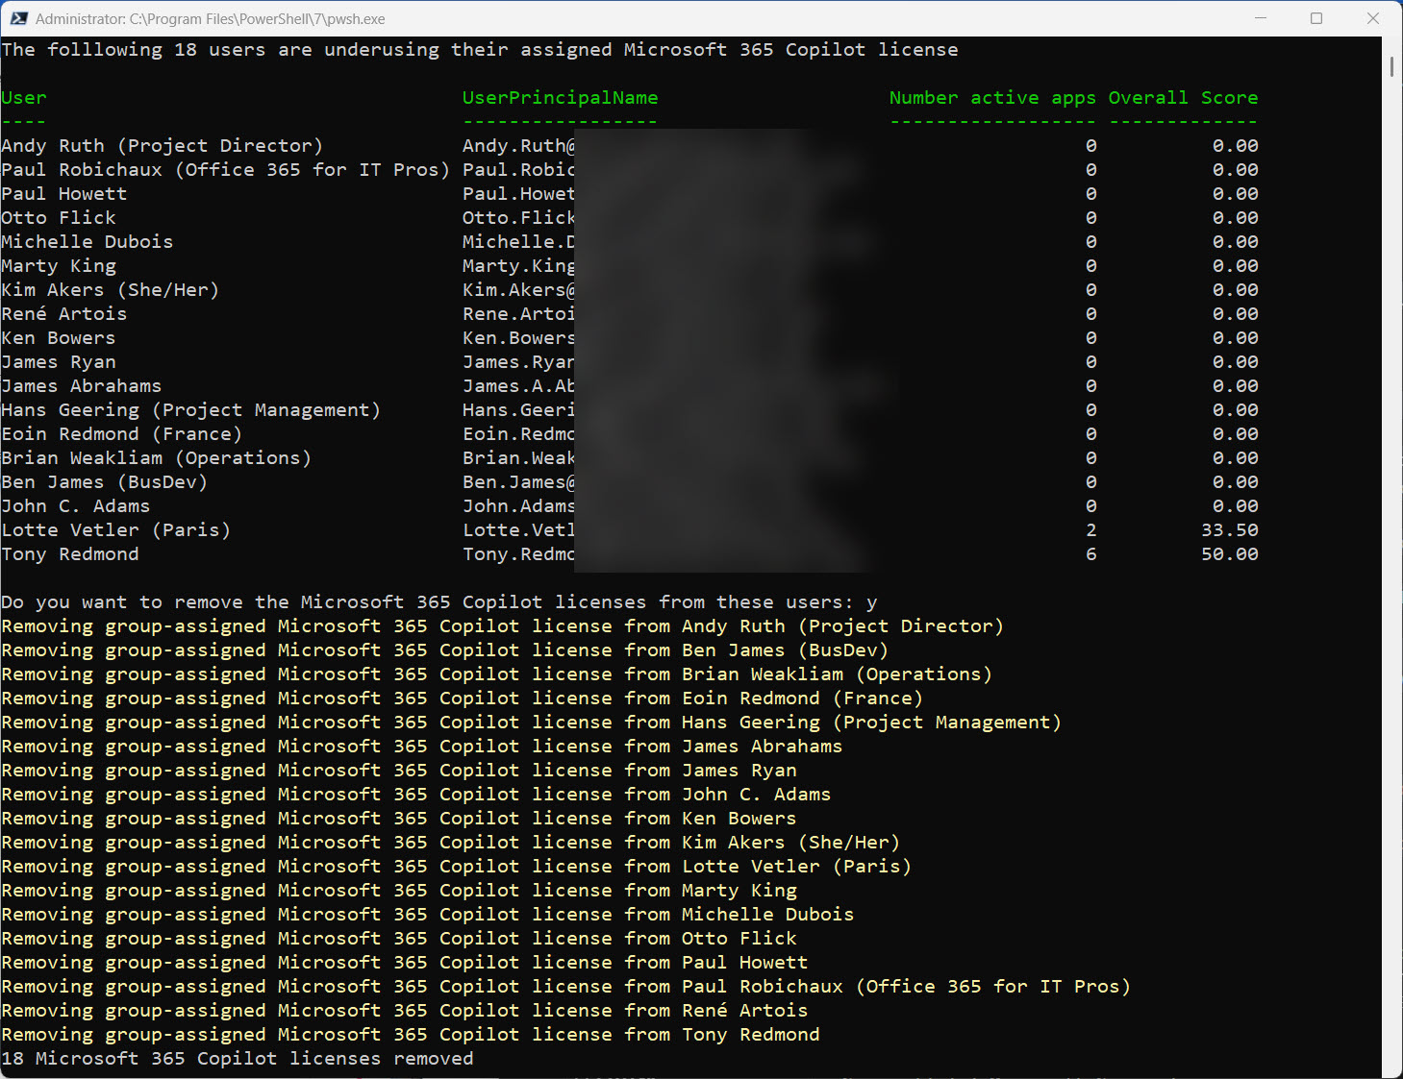The width and height of the screenshot is (1403, 1079).
Task: Select the User column header text
Action: coord(23,97)
